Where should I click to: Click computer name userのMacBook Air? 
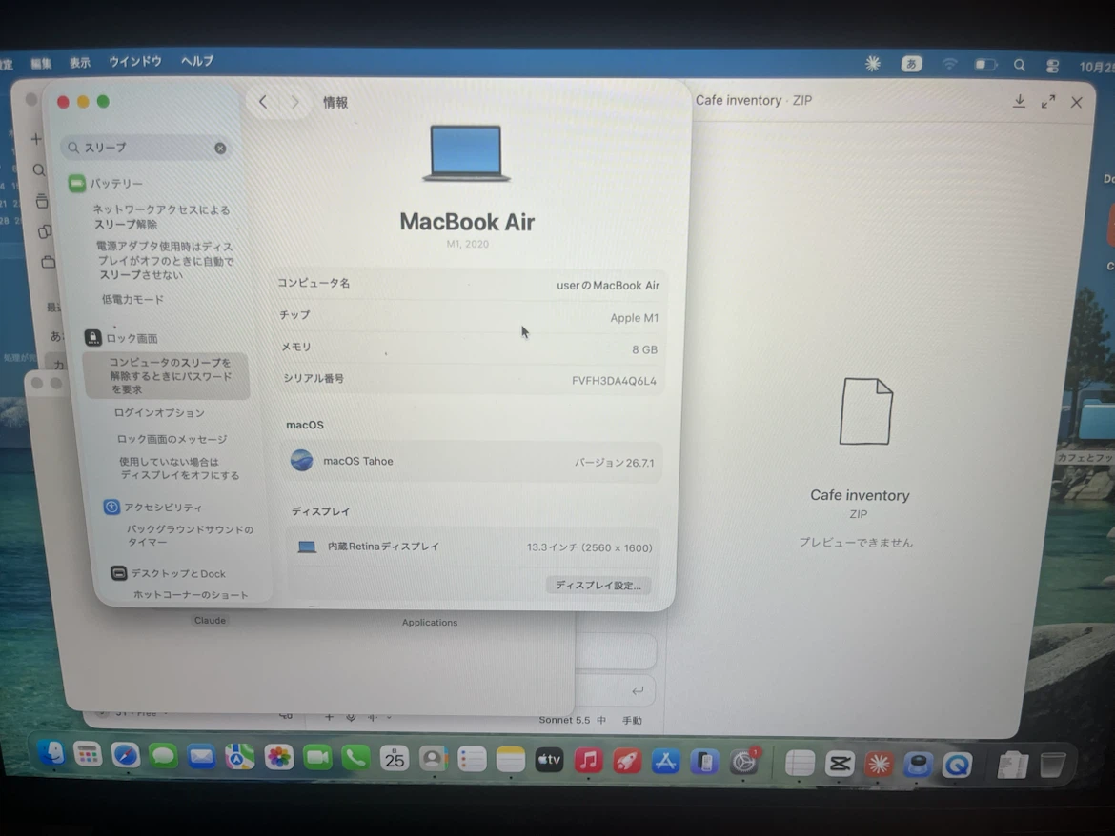pos(608,285)
